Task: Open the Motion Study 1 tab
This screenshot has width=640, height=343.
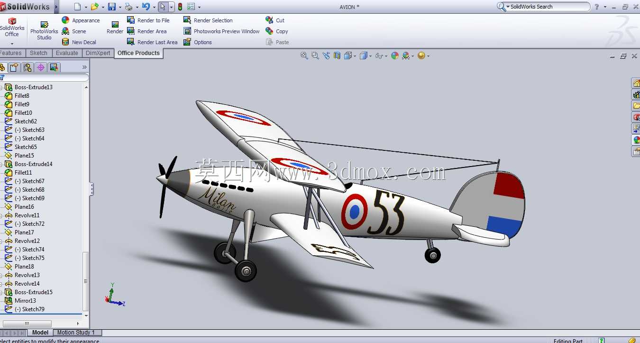Action: click(x=76, y=333)
